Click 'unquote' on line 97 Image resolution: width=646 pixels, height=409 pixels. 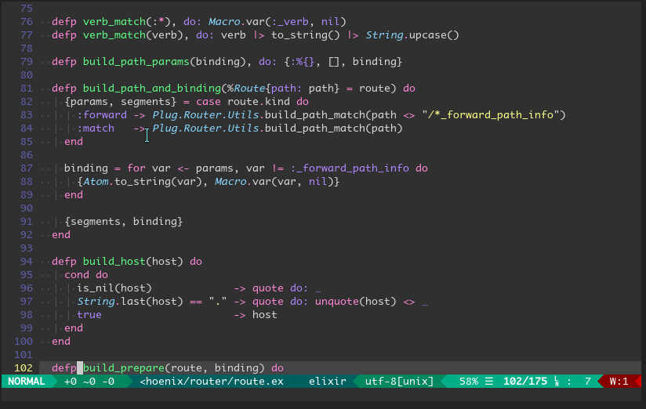pos(337,302)
